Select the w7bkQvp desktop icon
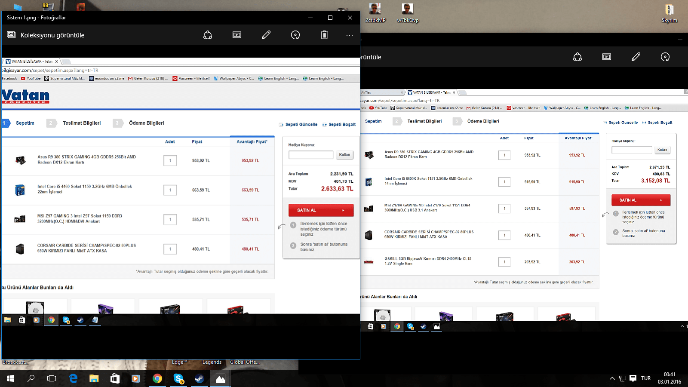The image size is (688, 387). (408, 13)
